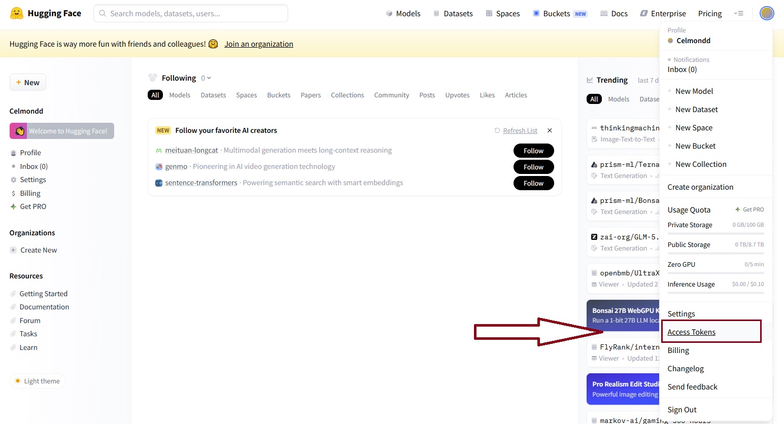
Task: Click the Hugging Face logo icon
Action: click(17, 13)
